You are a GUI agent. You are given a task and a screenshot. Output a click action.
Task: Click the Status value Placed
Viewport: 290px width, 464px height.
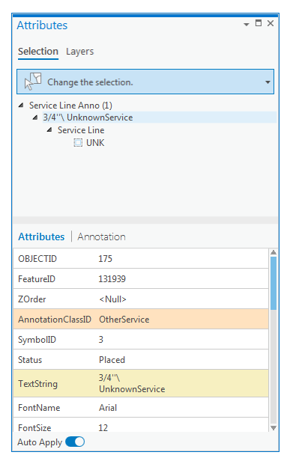tap(112, 360)
